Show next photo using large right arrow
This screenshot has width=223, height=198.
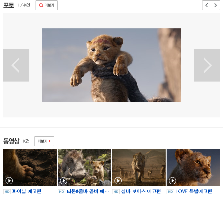point(207,65)
